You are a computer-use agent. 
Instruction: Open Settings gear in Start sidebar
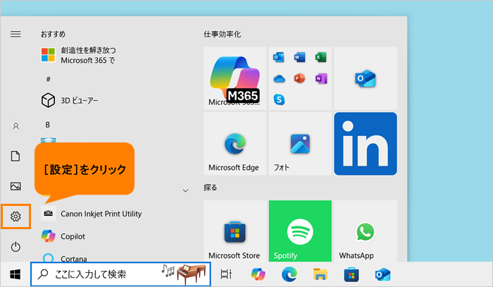(15, 216)
